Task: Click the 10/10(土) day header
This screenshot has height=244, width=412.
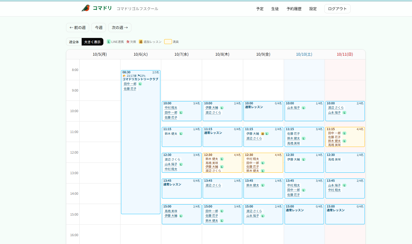Action: click(304, 54)
